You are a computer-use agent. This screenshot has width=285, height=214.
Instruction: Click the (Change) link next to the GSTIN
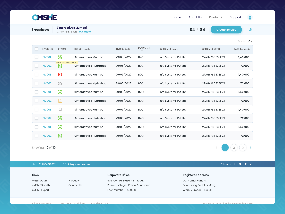(85, 32)
